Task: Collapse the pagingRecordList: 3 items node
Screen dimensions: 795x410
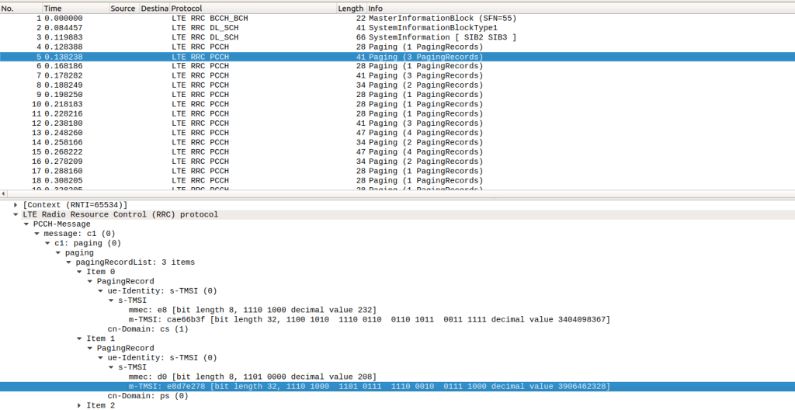Action: point(68,262)
